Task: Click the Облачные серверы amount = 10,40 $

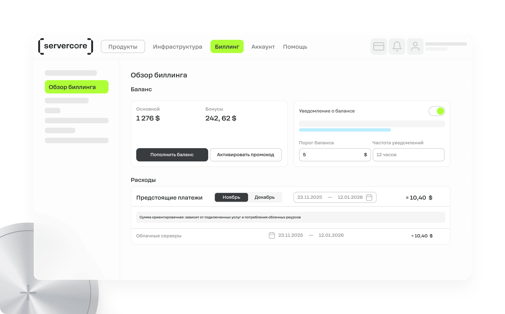Action: [x=422, y=236]
